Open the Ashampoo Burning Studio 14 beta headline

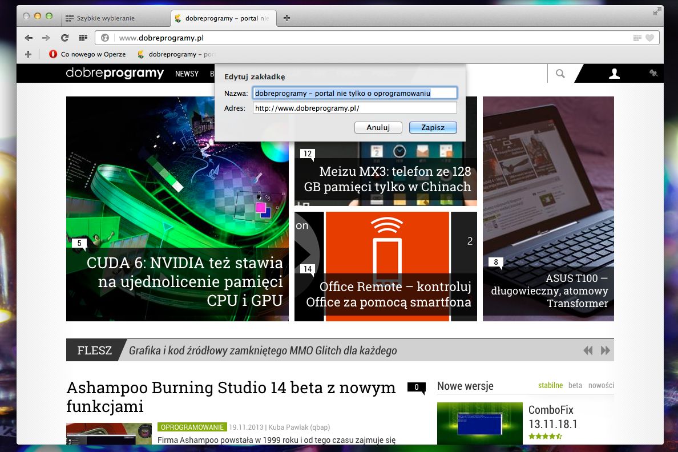pyautogui.click(x=231, y=397)
